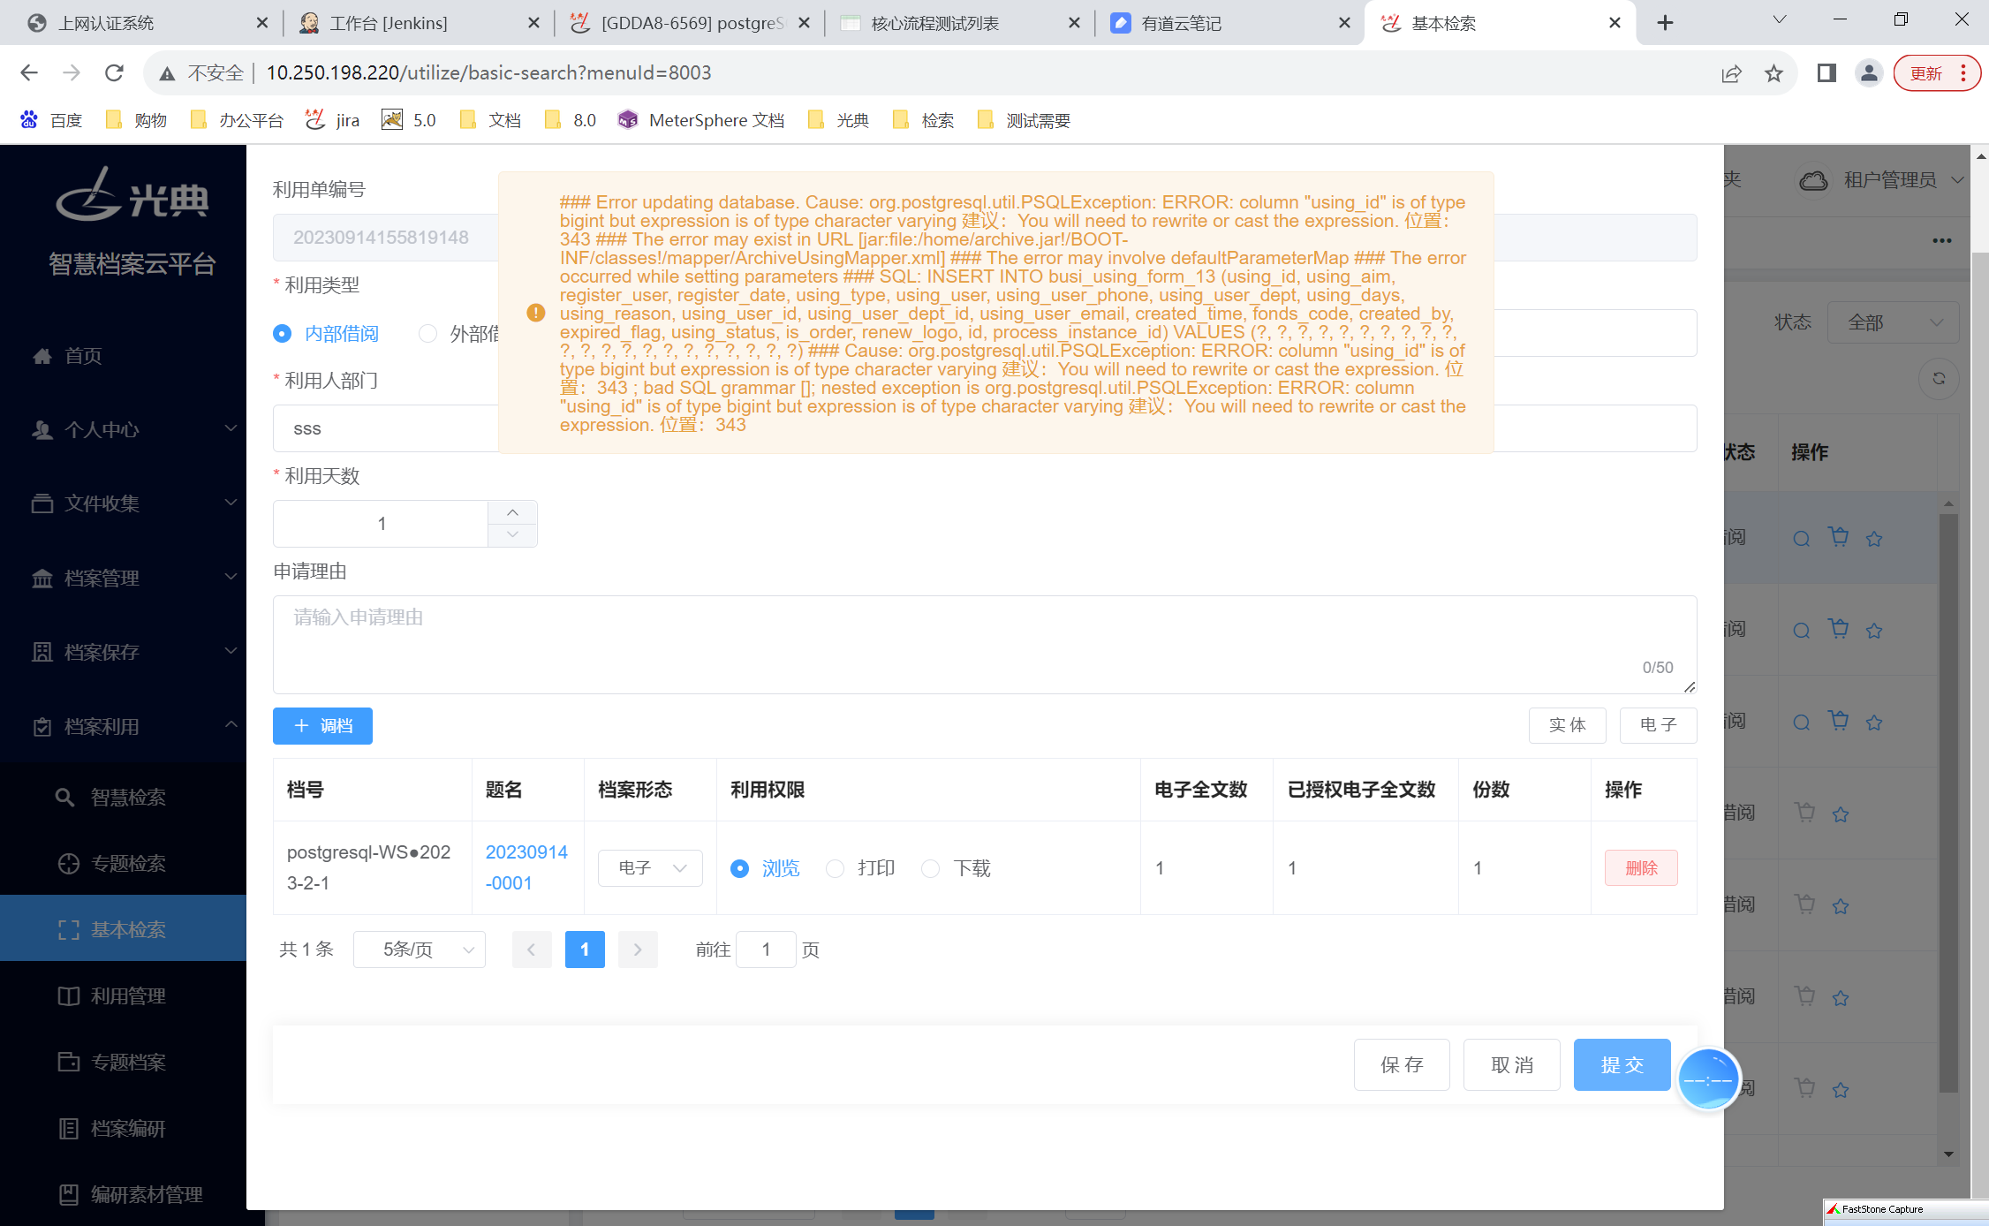Share this page icon in address bar

pyautogui.click(x=1731, y=73)
